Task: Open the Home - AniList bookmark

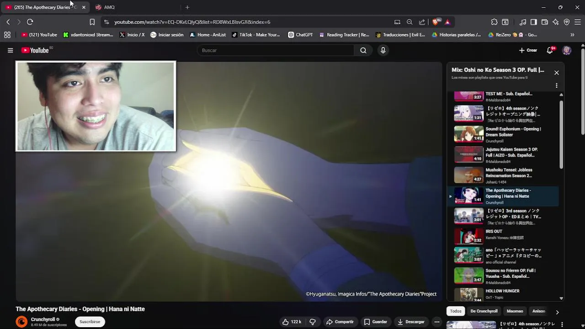Action: pyautogui.click(x=207, y=35)
